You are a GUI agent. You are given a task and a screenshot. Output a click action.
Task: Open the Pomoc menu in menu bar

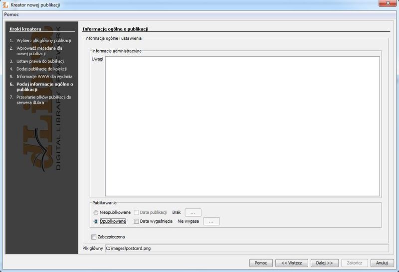pyautogui.click(x=11, y=14)
